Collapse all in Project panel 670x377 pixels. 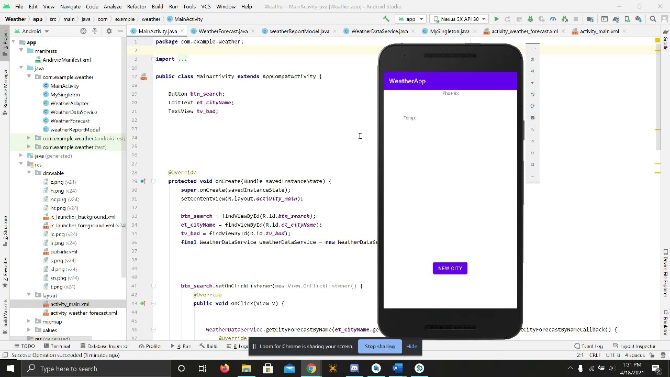tap(95, 31)
